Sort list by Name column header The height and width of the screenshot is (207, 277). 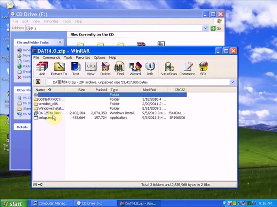coord(49,90)
